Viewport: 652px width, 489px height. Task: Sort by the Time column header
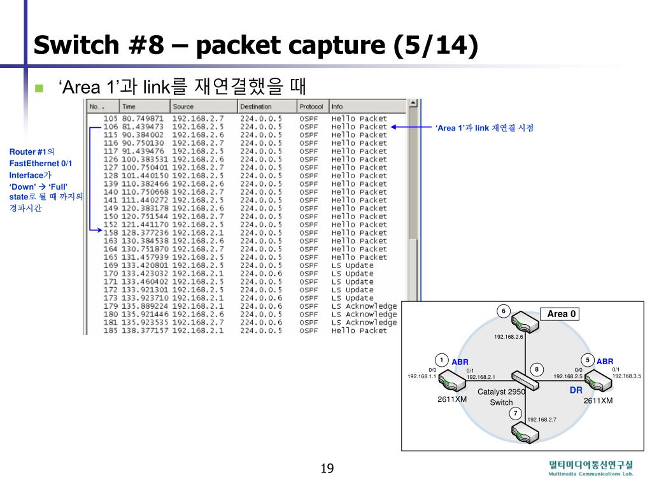[145, 106]
